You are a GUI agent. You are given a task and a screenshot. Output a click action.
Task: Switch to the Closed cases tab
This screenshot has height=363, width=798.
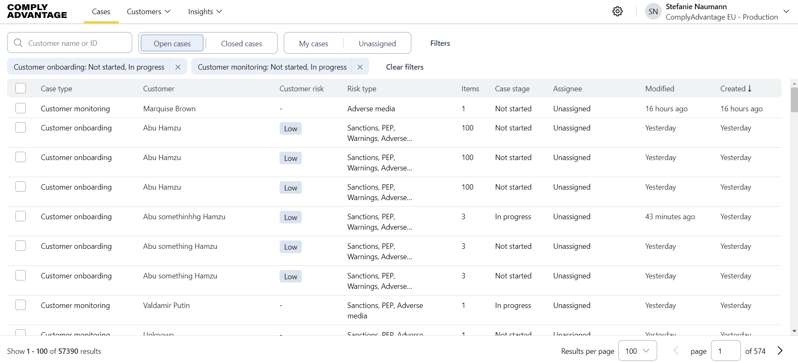click(x=241, y=43)
